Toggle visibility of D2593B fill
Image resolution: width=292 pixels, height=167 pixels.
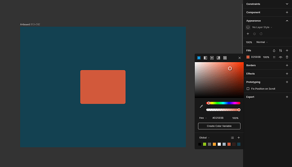click(281, 57)
